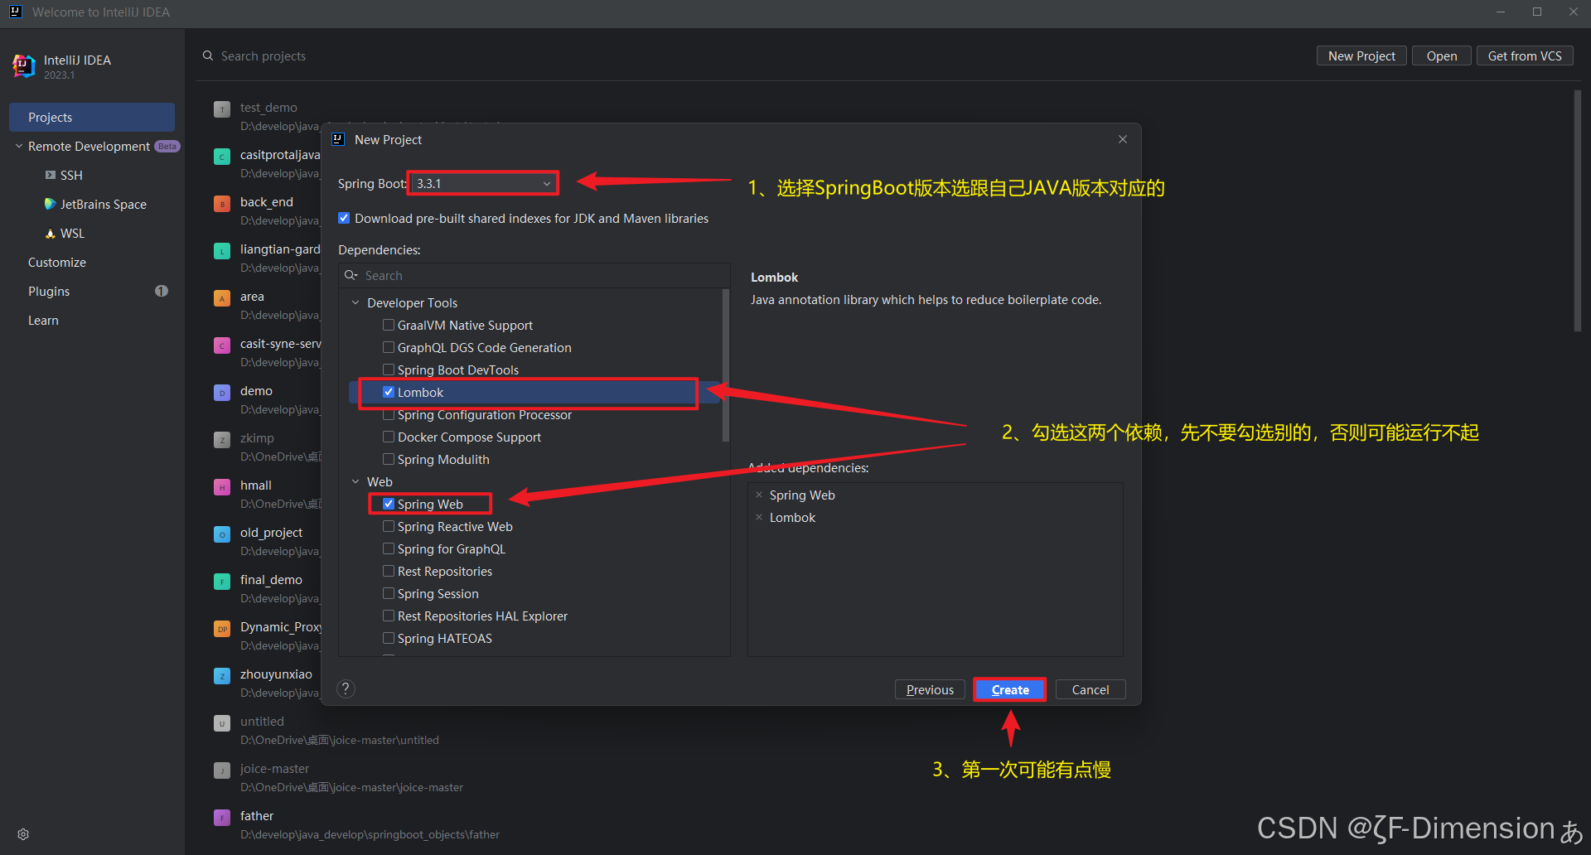Collapse the Developer Tools category
Viewport: 1591px width, 855px height.
tap(355, 302)
